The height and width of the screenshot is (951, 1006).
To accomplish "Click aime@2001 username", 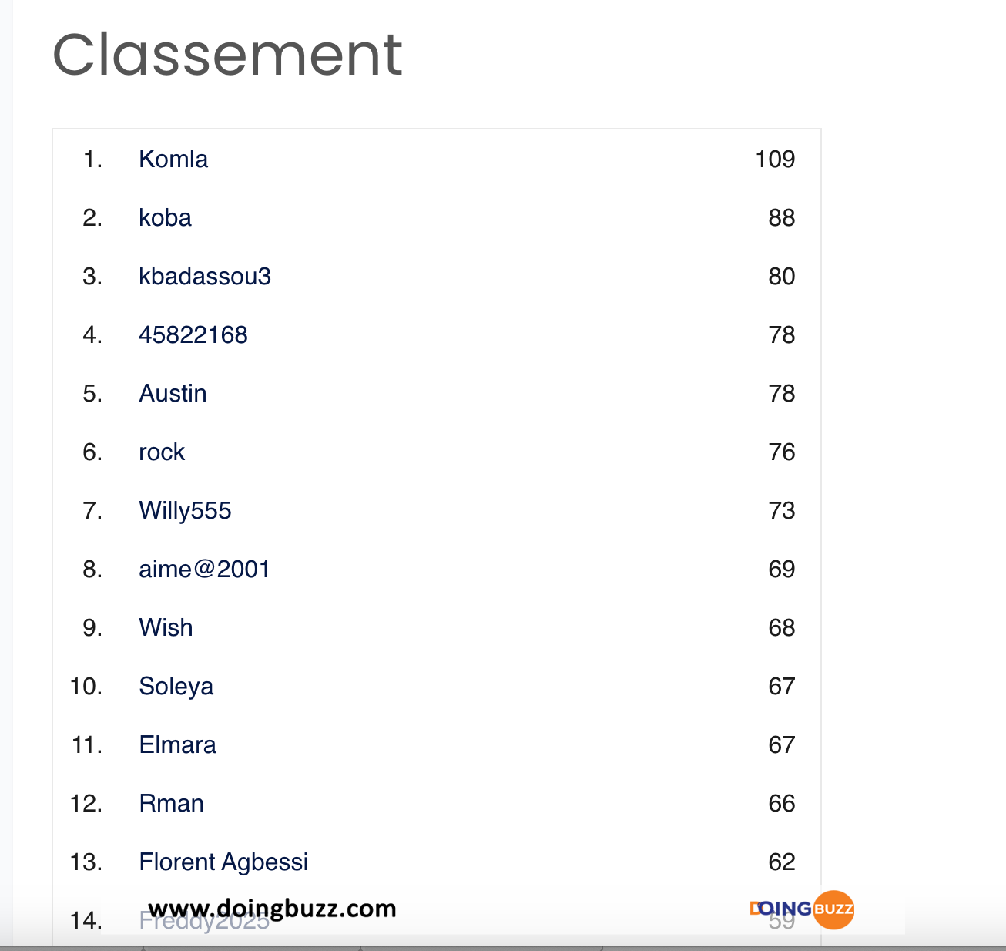I will point(204,569).
